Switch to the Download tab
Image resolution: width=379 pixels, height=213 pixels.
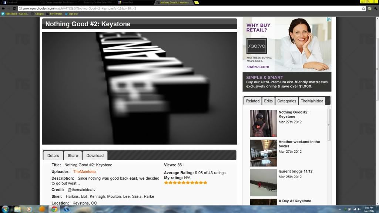(95, 156)
